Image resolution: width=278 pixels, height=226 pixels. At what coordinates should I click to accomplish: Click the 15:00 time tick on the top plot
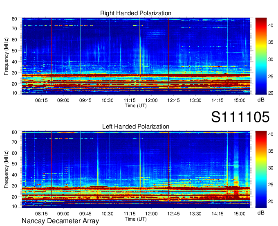(239, 100)
